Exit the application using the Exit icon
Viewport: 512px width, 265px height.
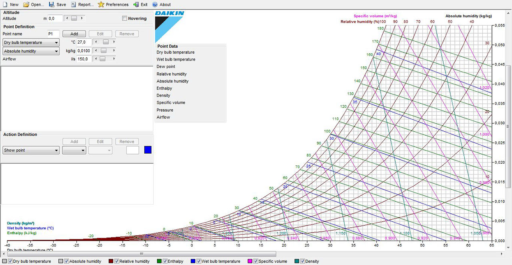point(136,4)
